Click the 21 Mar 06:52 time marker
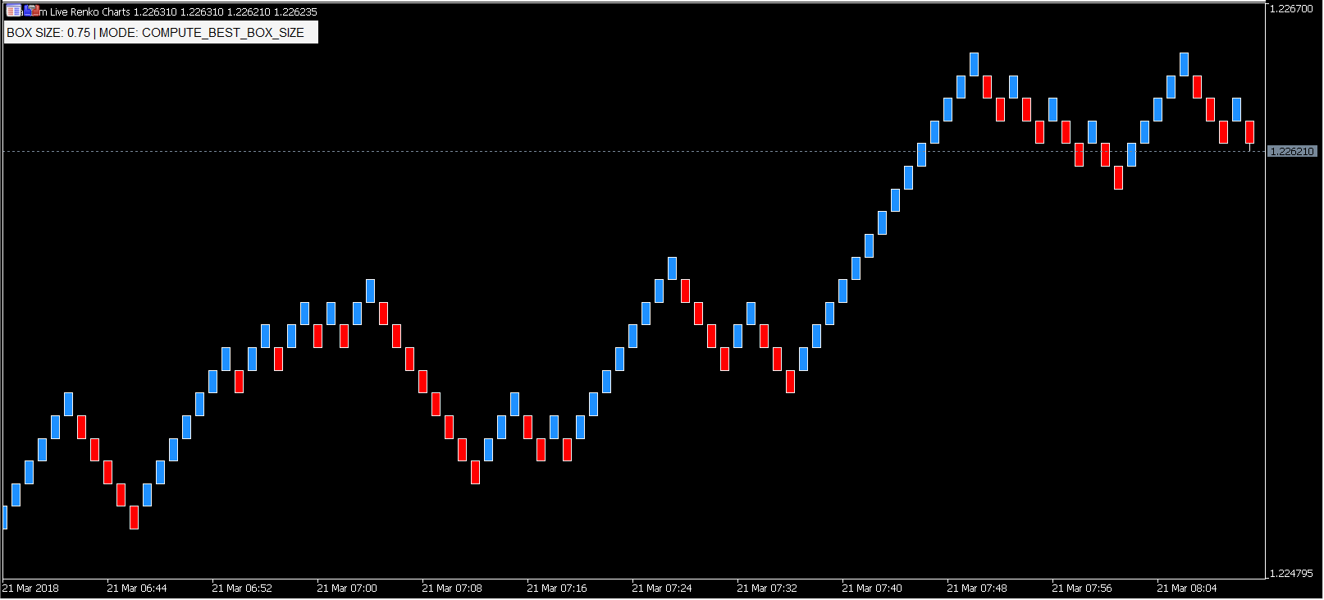Viewport: 1324px width, 600px height. (x=242, y=589)
